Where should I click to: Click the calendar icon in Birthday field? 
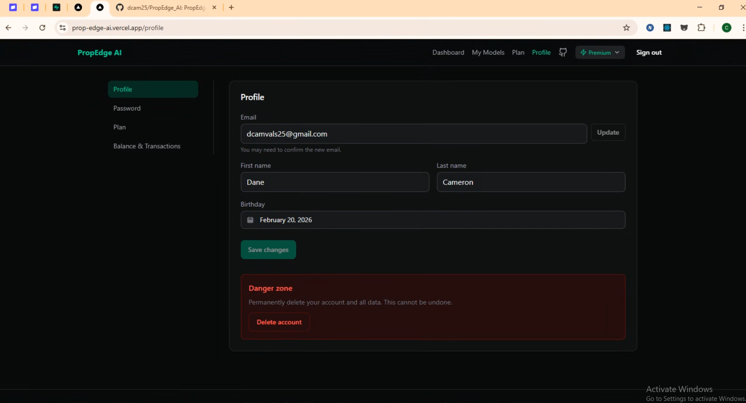tap(250, 220)
